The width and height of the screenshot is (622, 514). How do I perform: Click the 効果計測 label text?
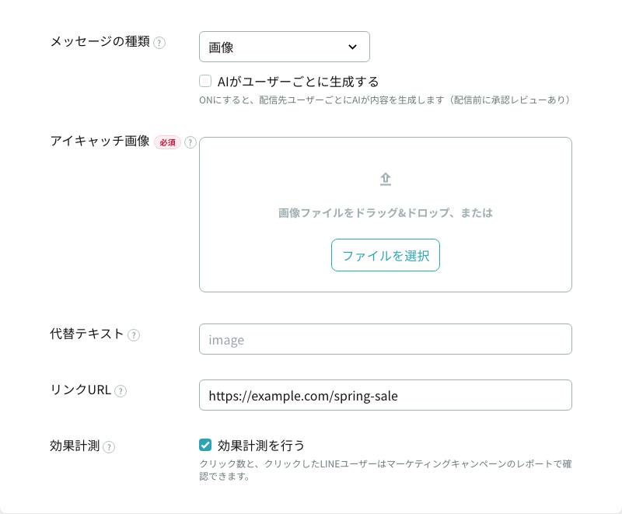point(75,446)
